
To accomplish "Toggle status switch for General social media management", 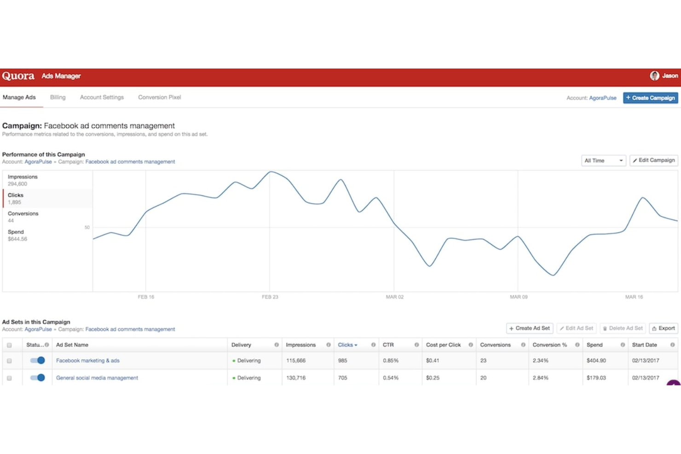I will (37, 378).
